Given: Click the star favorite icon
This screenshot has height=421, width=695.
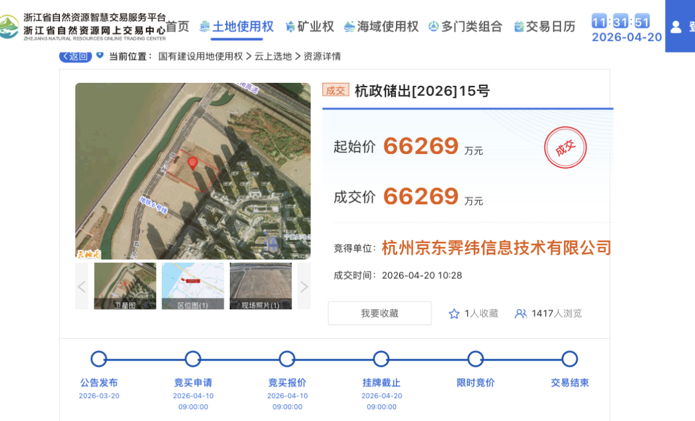Looking at the screenshot, I should coord(454,313).
